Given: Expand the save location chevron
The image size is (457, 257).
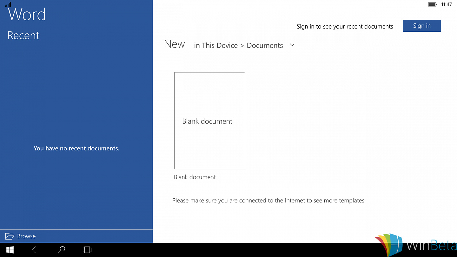Looking at the screenshot, I should click(292, 45).
